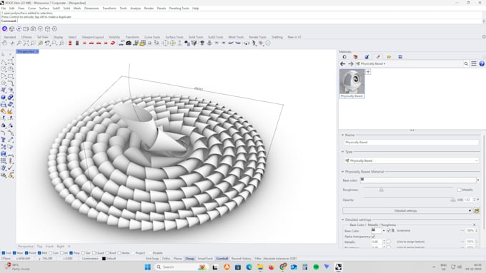
Task: Select the Pan view tool
Action: tap(5, 43)
